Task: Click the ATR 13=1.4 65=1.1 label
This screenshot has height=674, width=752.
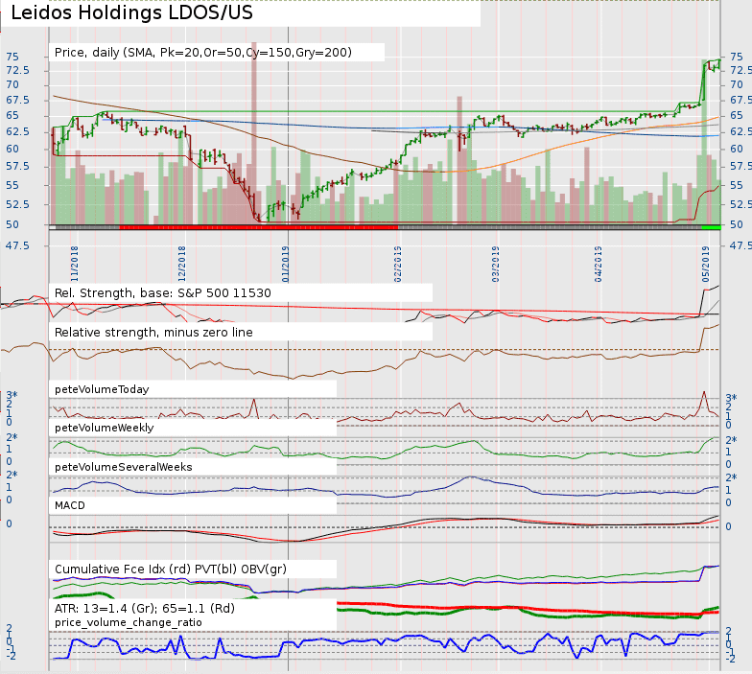Action: click(144, 608)
